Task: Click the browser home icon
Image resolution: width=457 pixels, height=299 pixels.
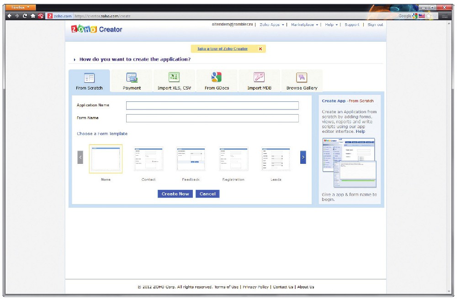Action: pyautogui.click(x=33, y=16)
